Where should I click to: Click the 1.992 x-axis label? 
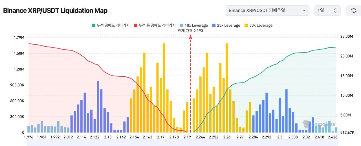55,137
